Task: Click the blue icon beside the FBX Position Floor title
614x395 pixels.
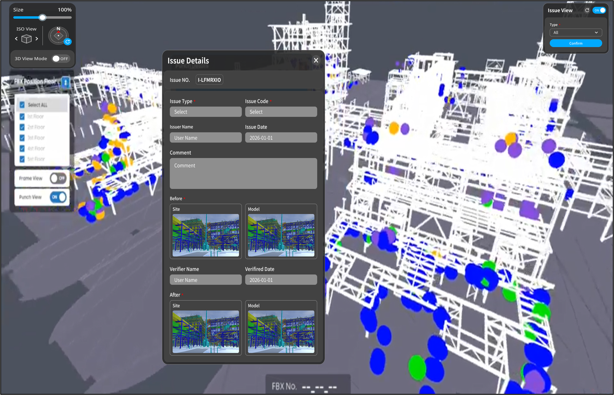Action: click(66, 82)
